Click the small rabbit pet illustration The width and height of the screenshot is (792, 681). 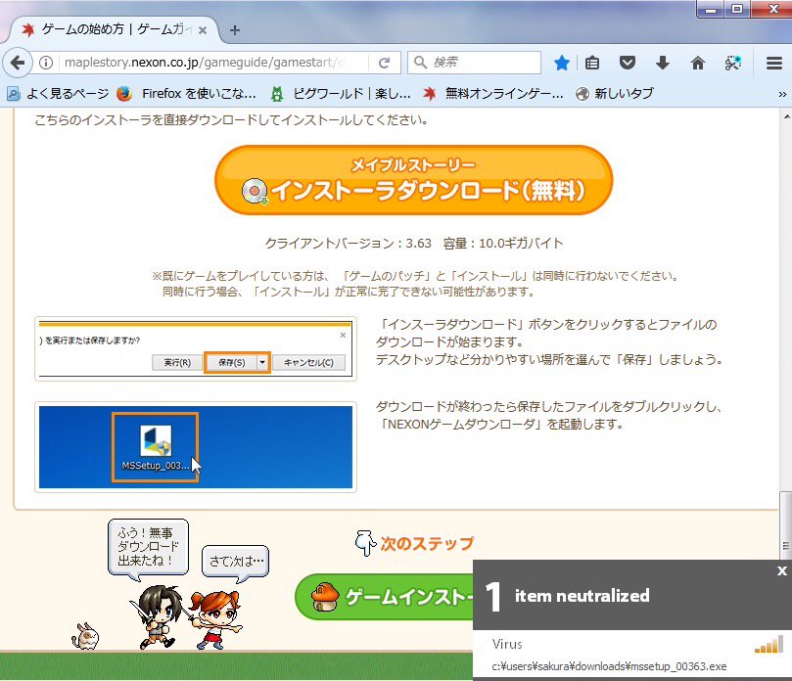pyautogui.click(x=85, y=636)
